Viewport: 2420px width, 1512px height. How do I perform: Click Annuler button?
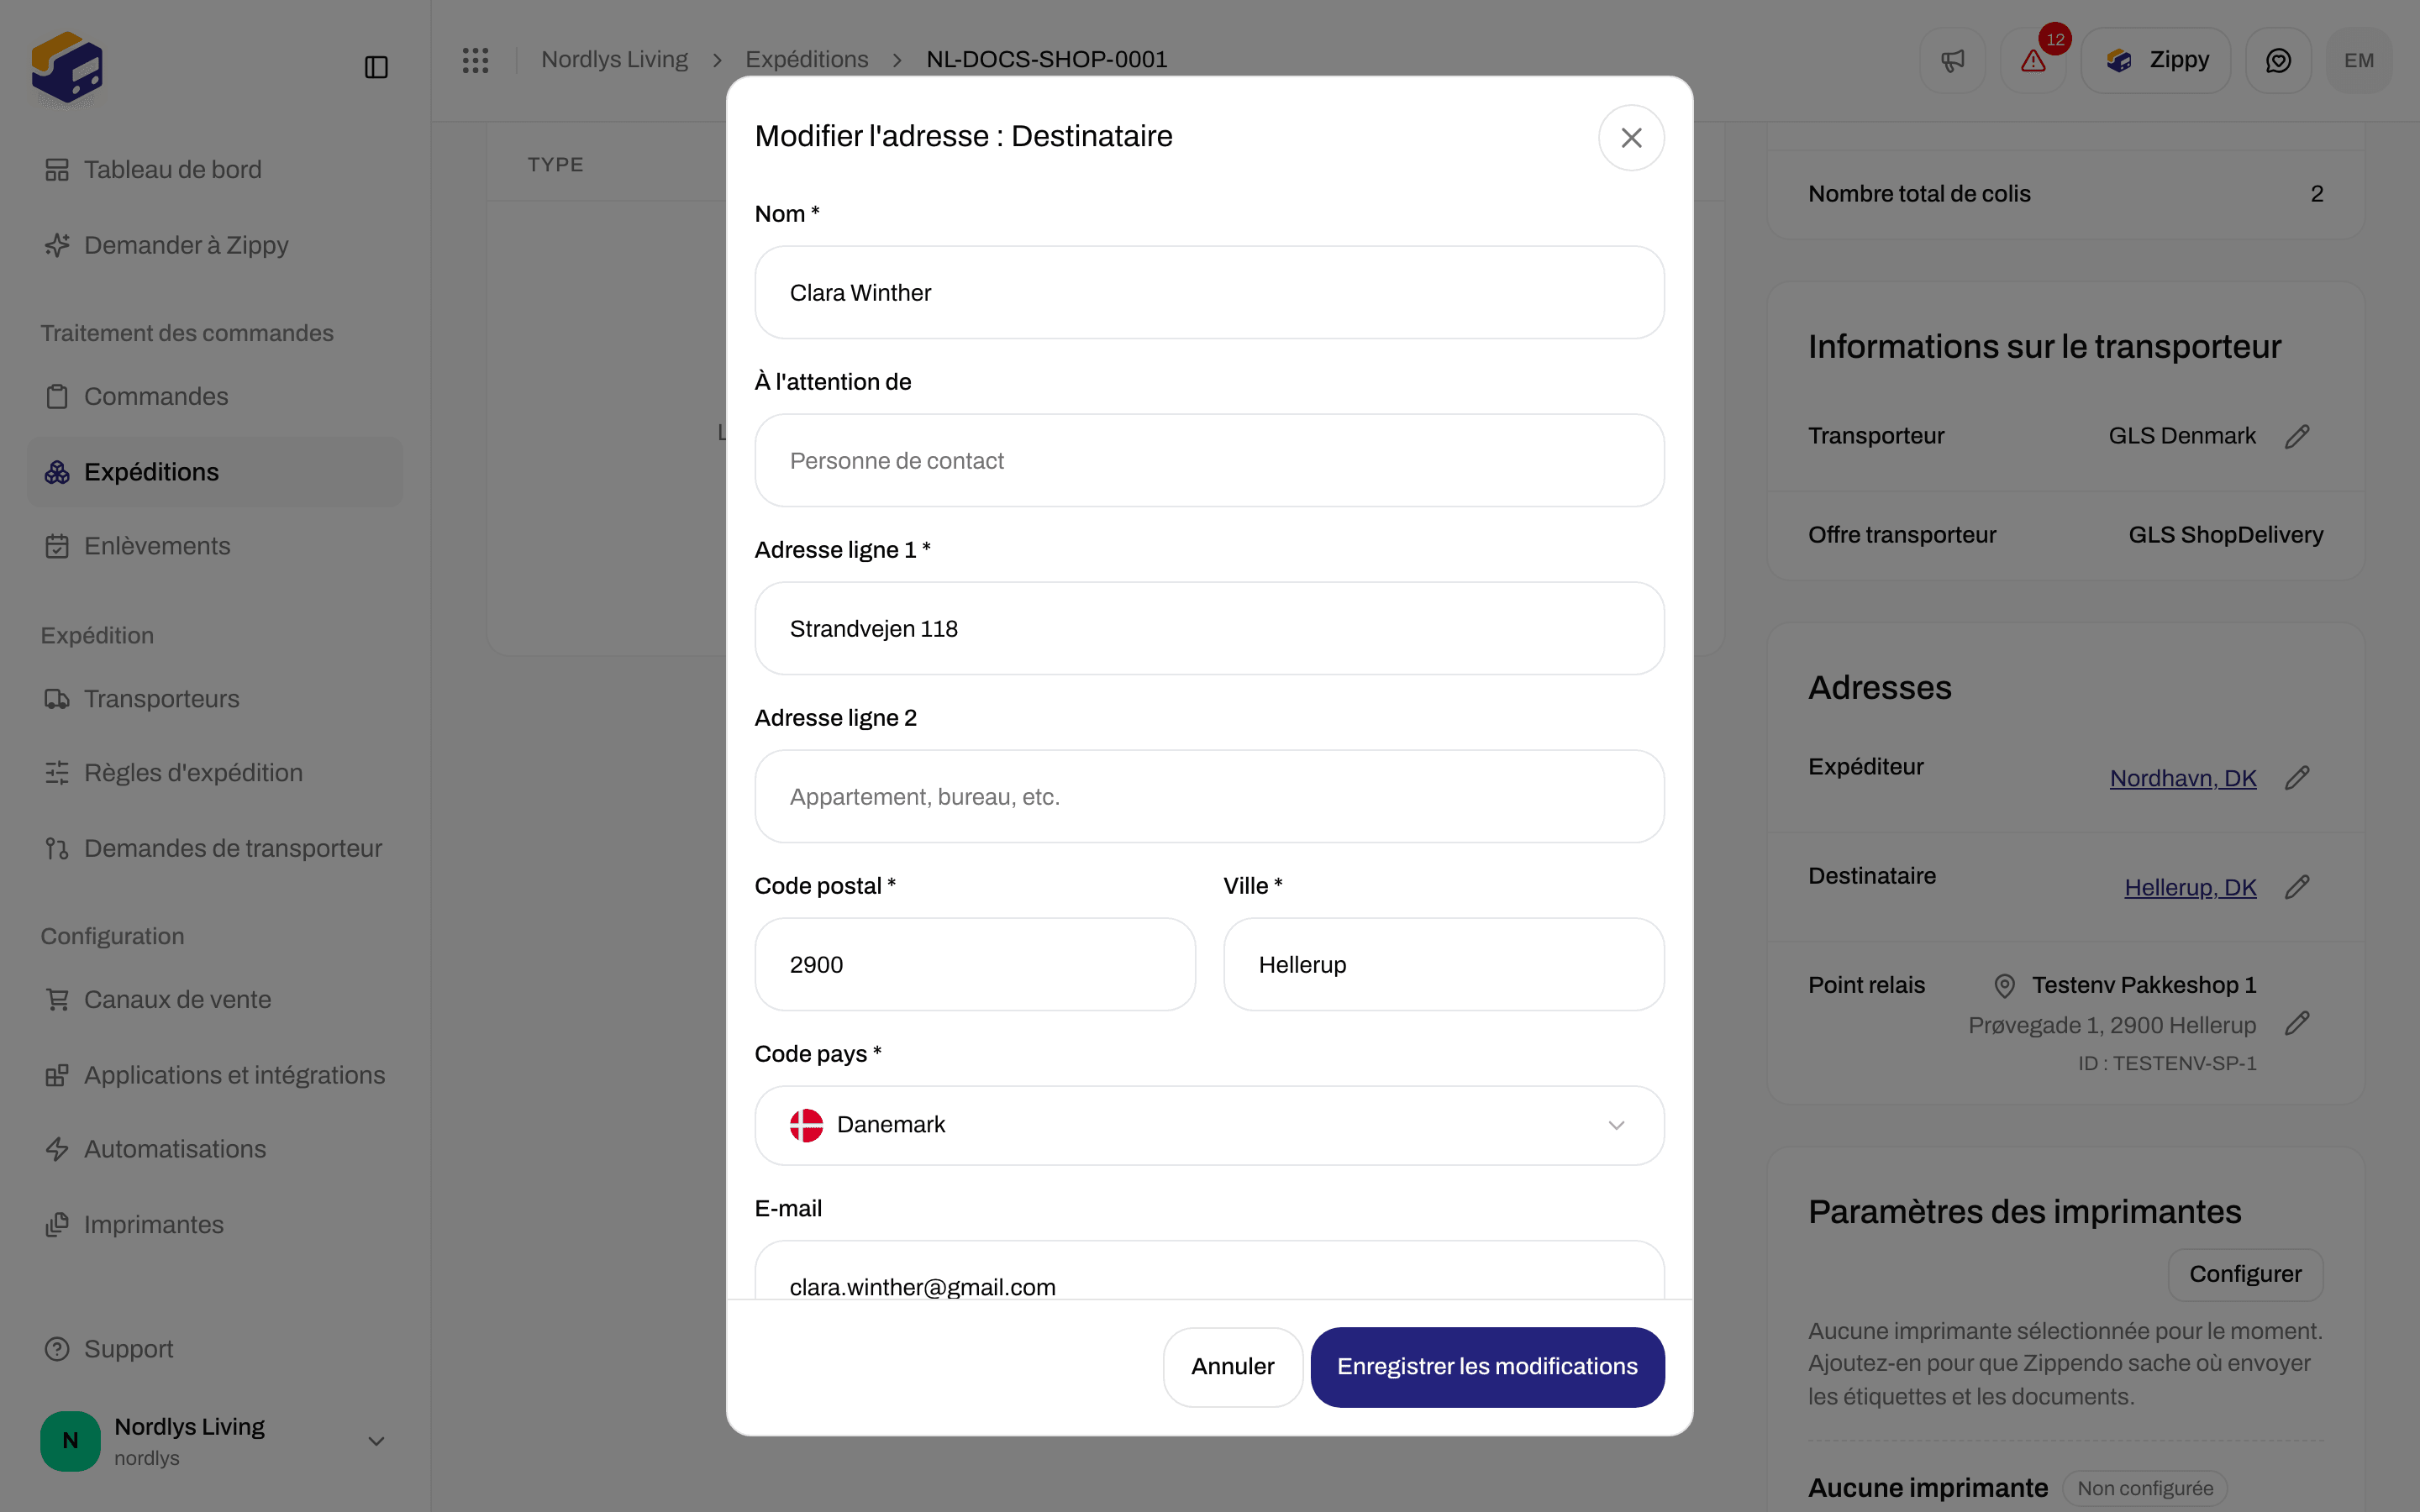pyautogui.click(x=1232, y=1367)
